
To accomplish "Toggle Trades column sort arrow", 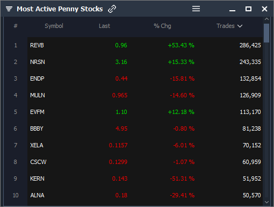I will [240, 26].
